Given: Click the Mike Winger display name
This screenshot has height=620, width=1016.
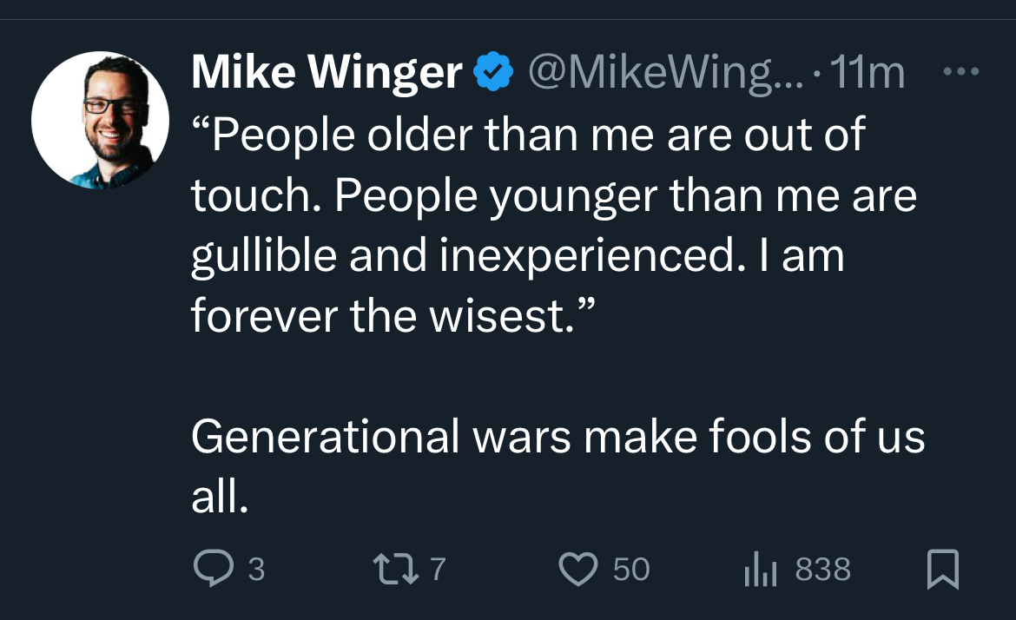Looking at the screenshot, I should [x=326, y=73].
